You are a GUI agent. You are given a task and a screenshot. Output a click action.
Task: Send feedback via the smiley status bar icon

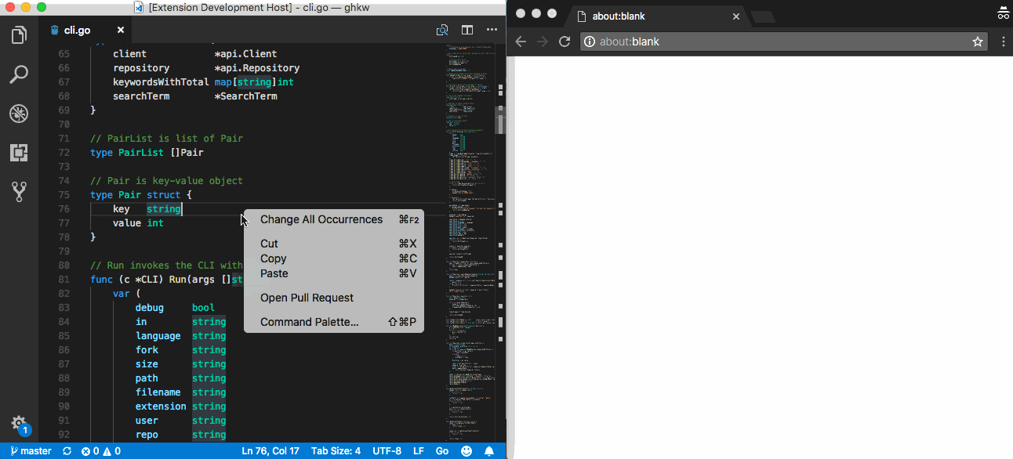tap(467, 450)
